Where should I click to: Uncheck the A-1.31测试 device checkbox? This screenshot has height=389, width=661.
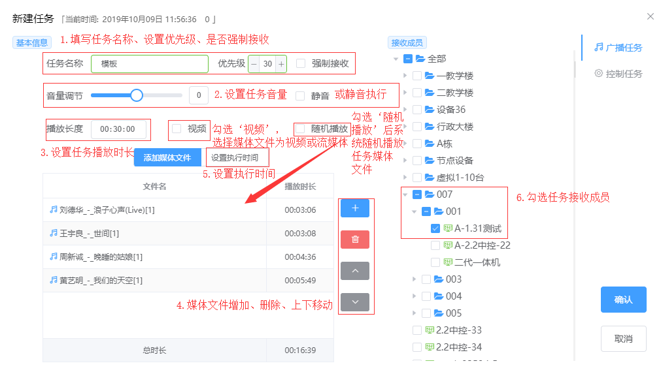coord(435,228)
